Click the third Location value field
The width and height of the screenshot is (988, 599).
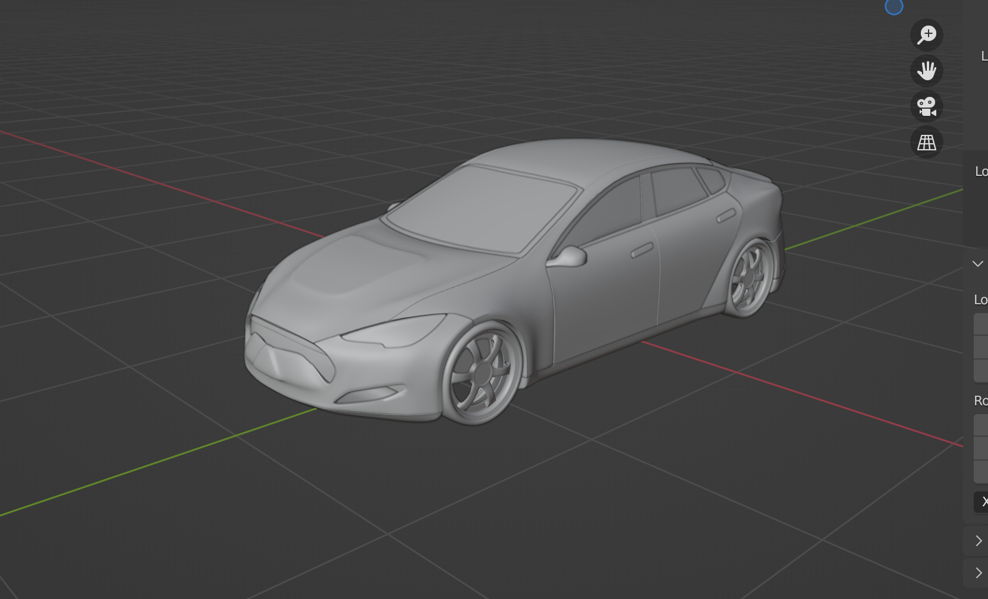pos(981,371)
